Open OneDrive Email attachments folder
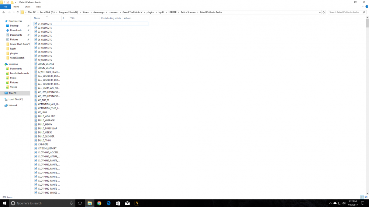The image size is (369, 207). (19, 73)
